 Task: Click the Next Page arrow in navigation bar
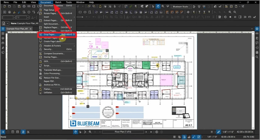(146, 132)
